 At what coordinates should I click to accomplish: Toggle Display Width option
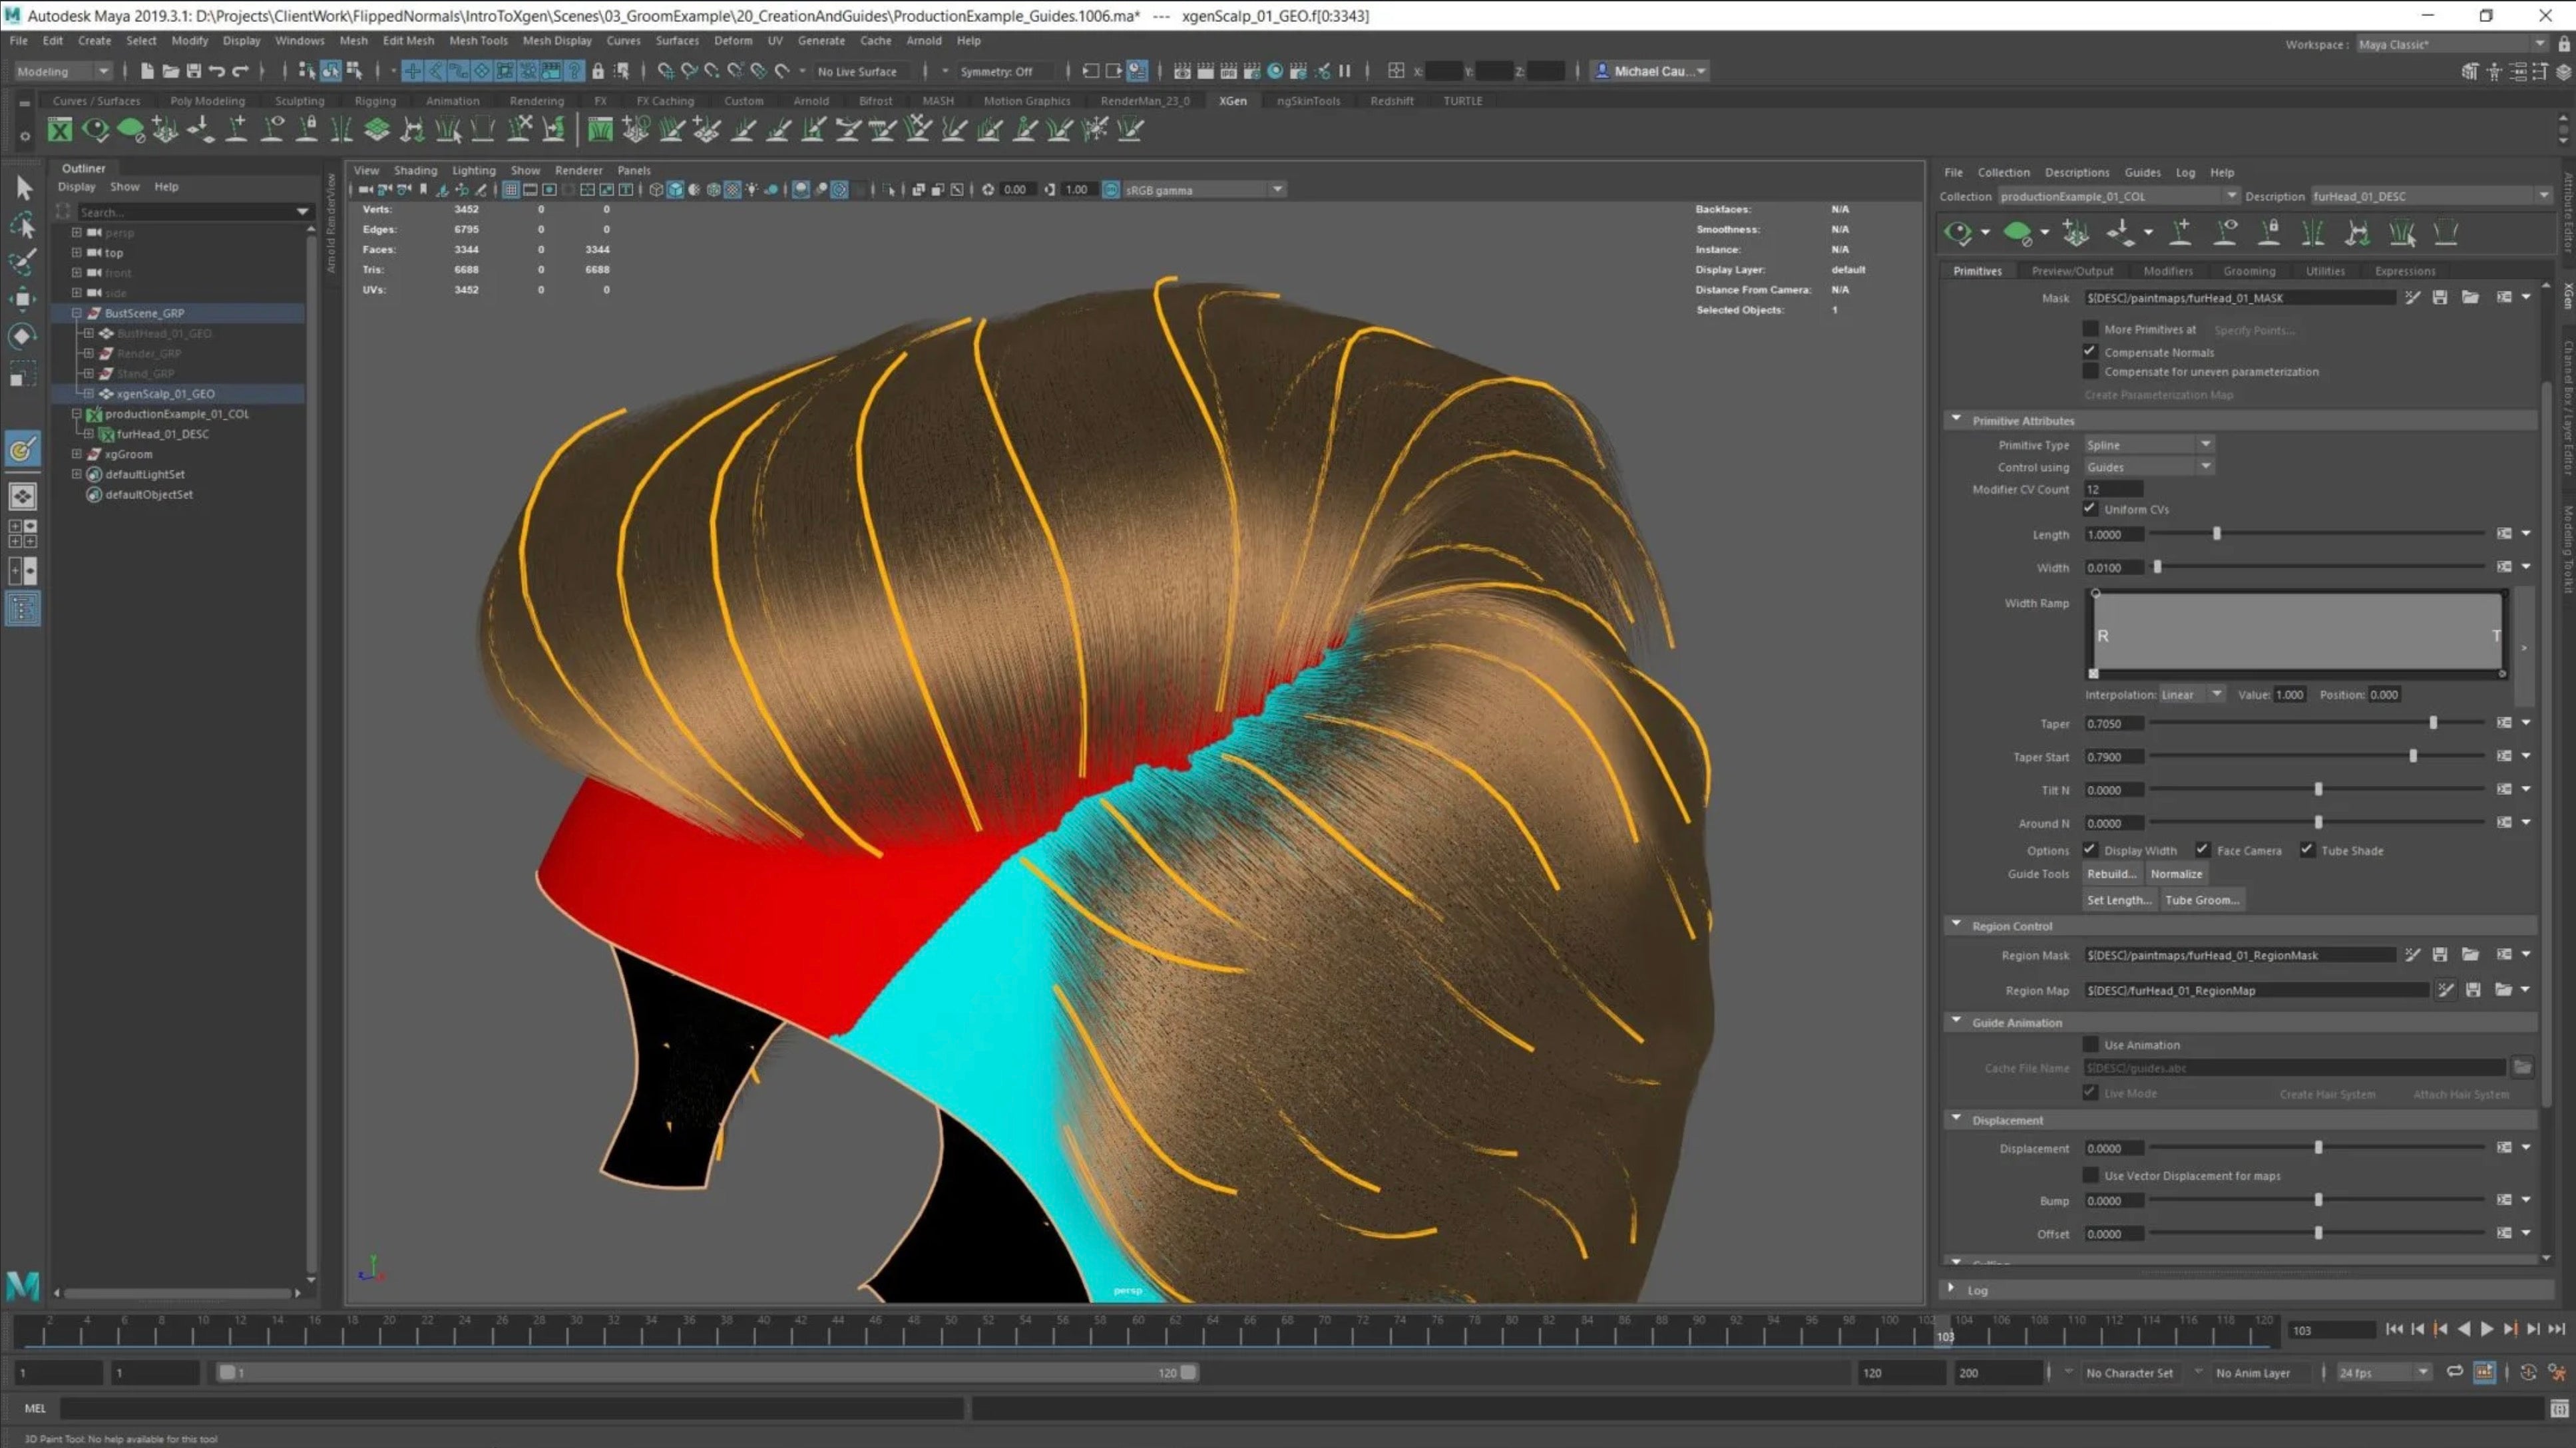pyautogui.click(x=2090, y=850)
